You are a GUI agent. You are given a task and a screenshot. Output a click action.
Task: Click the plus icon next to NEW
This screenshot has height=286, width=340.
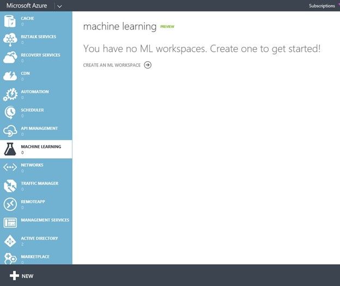[x=14, y=276]
